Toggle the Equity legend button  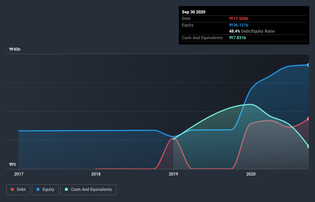(45, 190)
